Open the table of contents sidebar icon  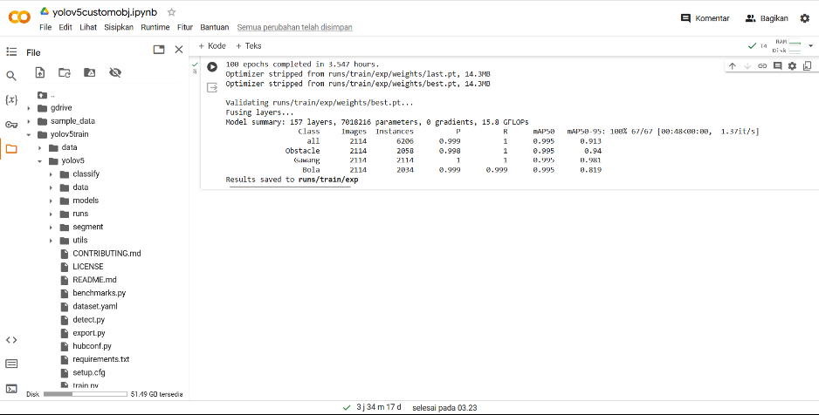pos(10,52)
